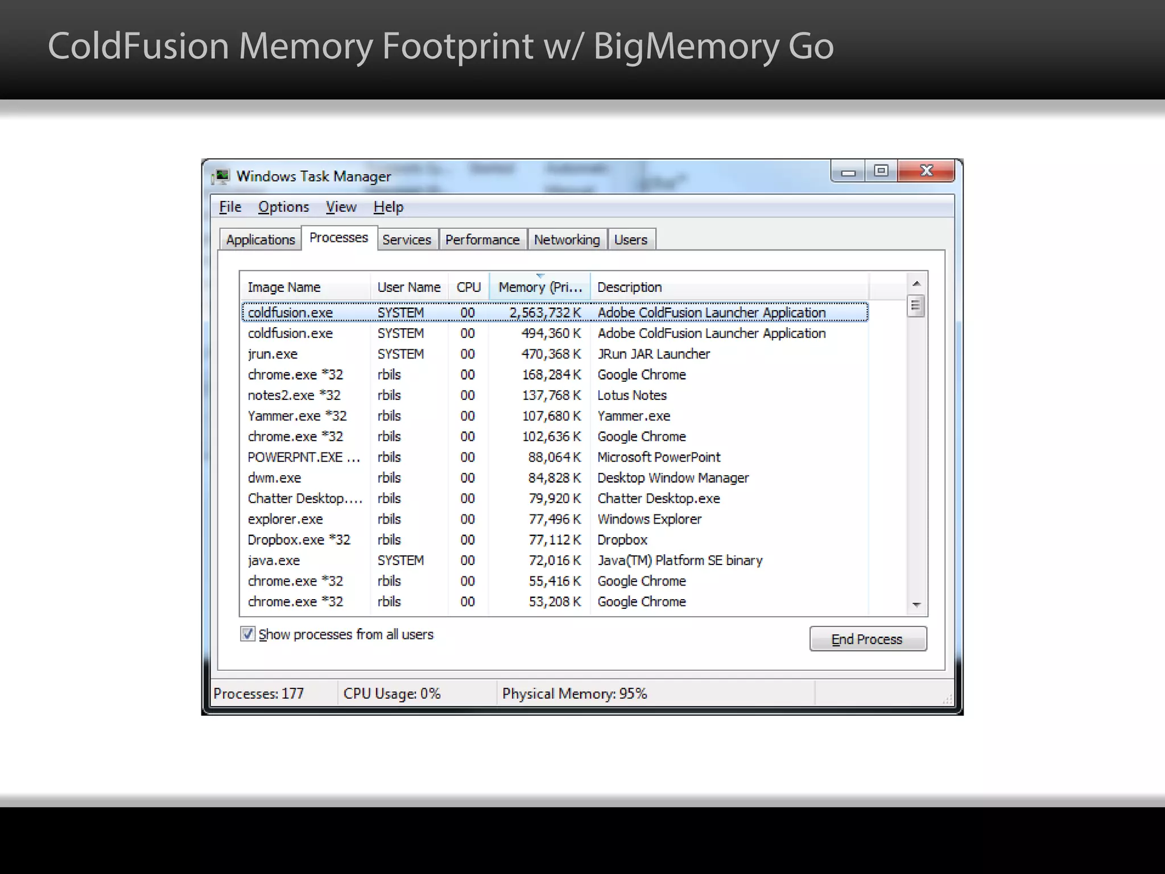Click CPU Usage: 0% in status bar
Viewport: 1165px width, 874px height.
tap(392, 694)
